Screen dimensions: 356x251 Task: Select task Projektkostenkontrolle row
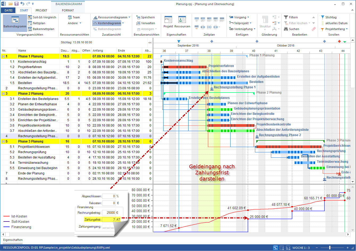tap(77, 125)
